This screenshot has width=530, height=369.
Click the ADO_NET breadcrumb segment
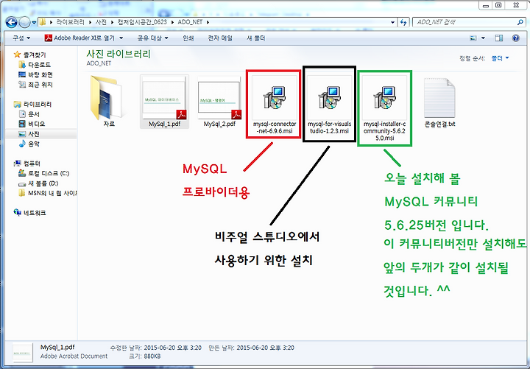[190, 22]
